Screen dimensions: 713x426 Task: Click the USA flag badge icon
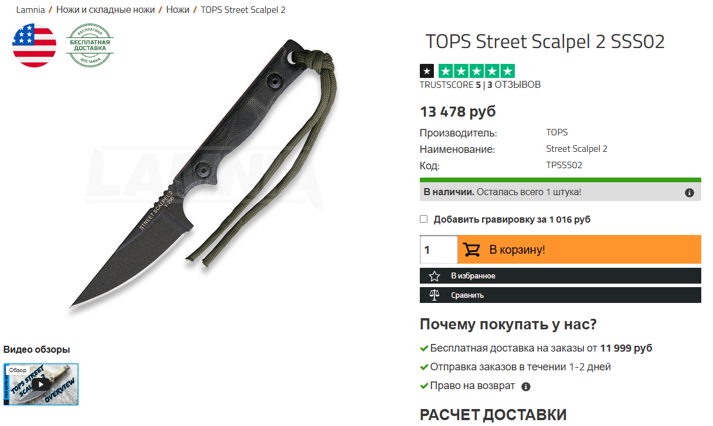pos(35,46)
